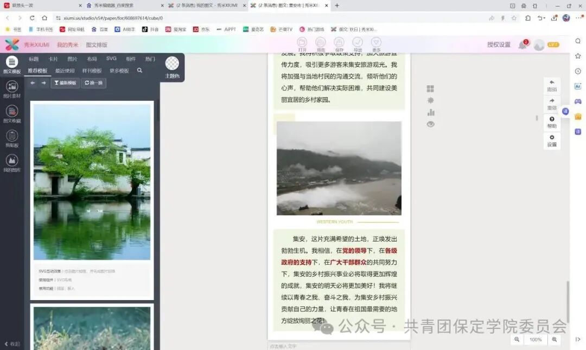
Task: Expand the 更多 dropdown in top toolbar
Action: 376,43
